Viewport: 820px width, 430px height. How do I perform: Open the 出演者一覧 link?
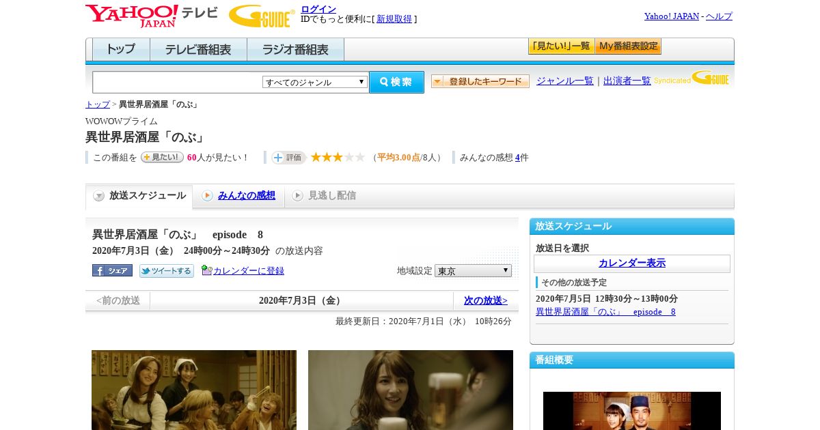627,81
